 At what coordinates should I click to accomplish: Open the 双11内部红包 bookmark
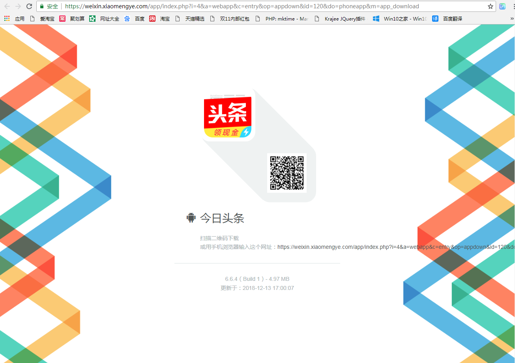coord(230,19)
